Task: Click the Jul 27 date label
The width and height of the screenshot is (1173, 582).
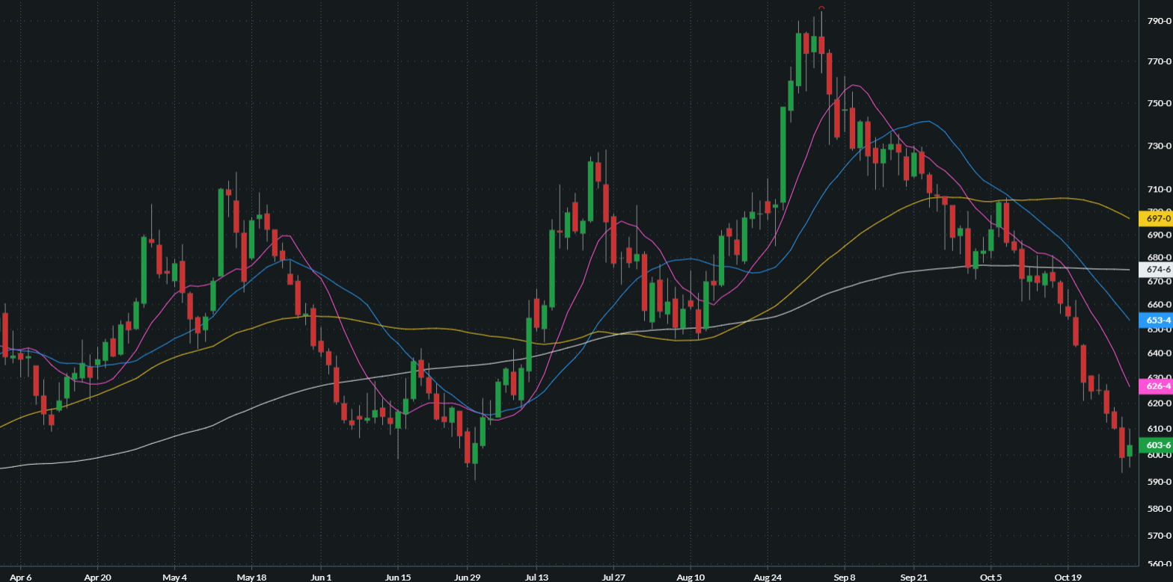Action: (613, 577)
